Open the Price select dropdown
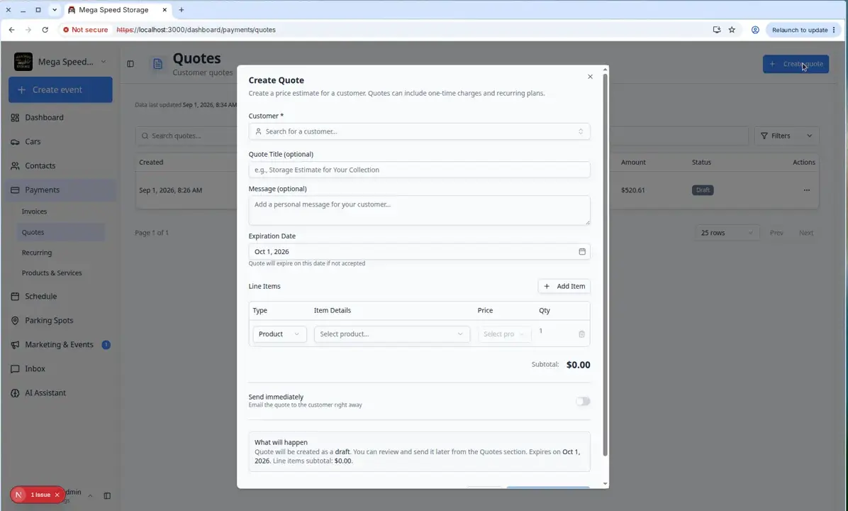 504,334
